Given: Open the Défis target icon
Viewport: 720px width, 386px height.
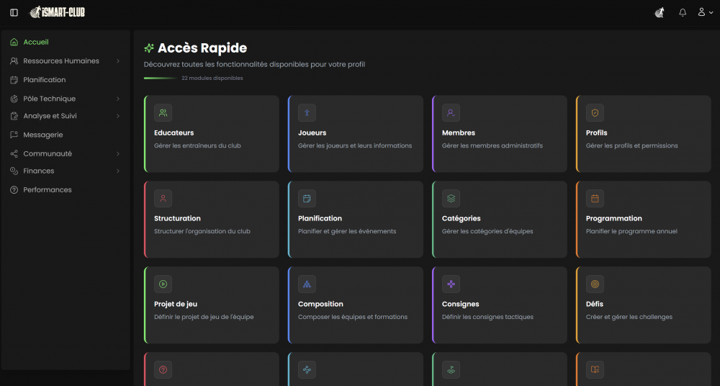Looking at the screenshot, I should 595,284.
